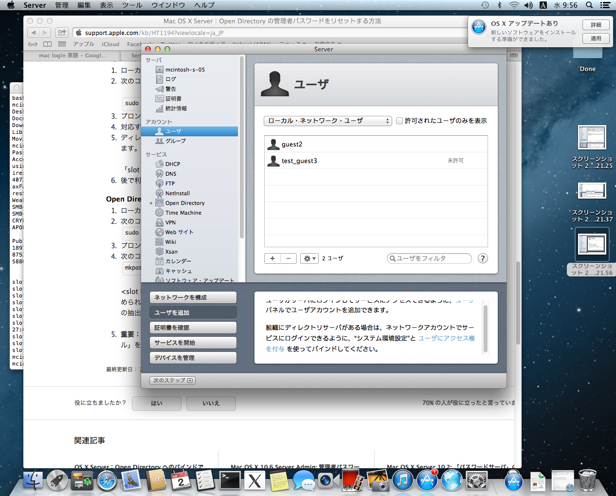616x496 pixels.
Task: Select user test_guest3 in the list
Action: [x=376, y=161]
